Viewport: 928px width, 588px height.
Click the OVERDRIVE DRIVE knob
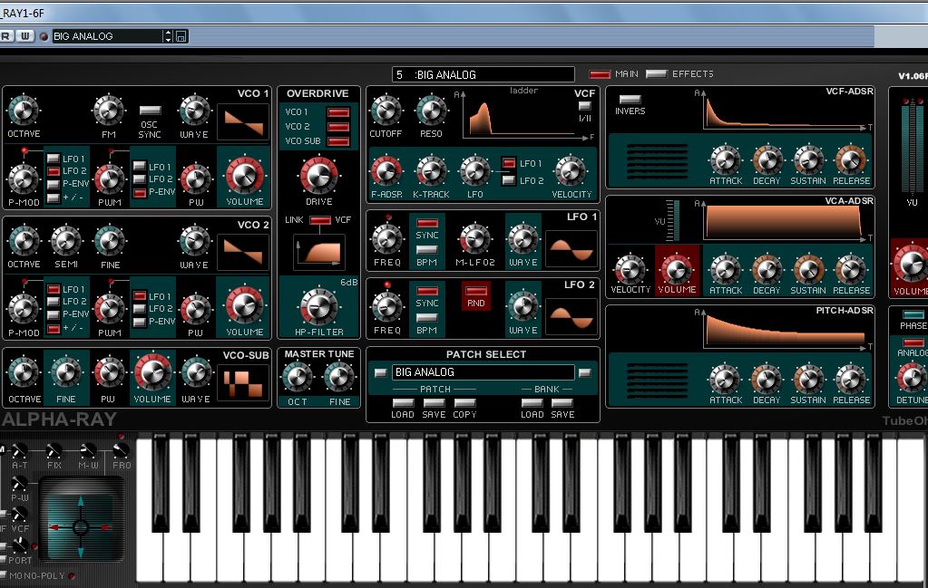pos(319,174)
